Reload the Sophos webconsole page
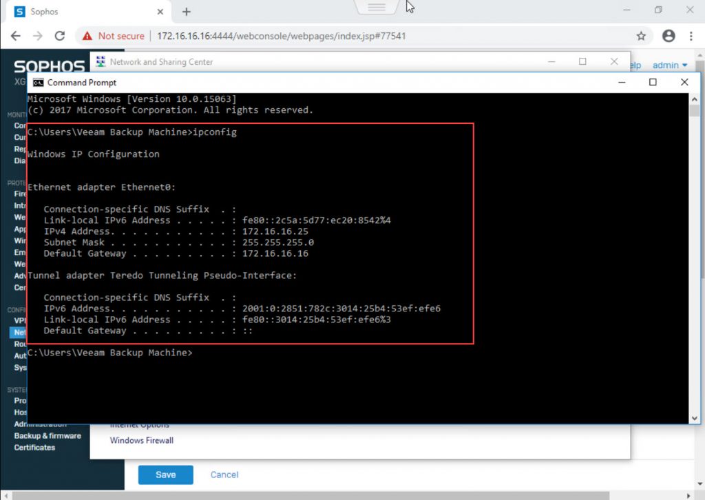This screenshot has height=500, width=705. coord(60,36)
